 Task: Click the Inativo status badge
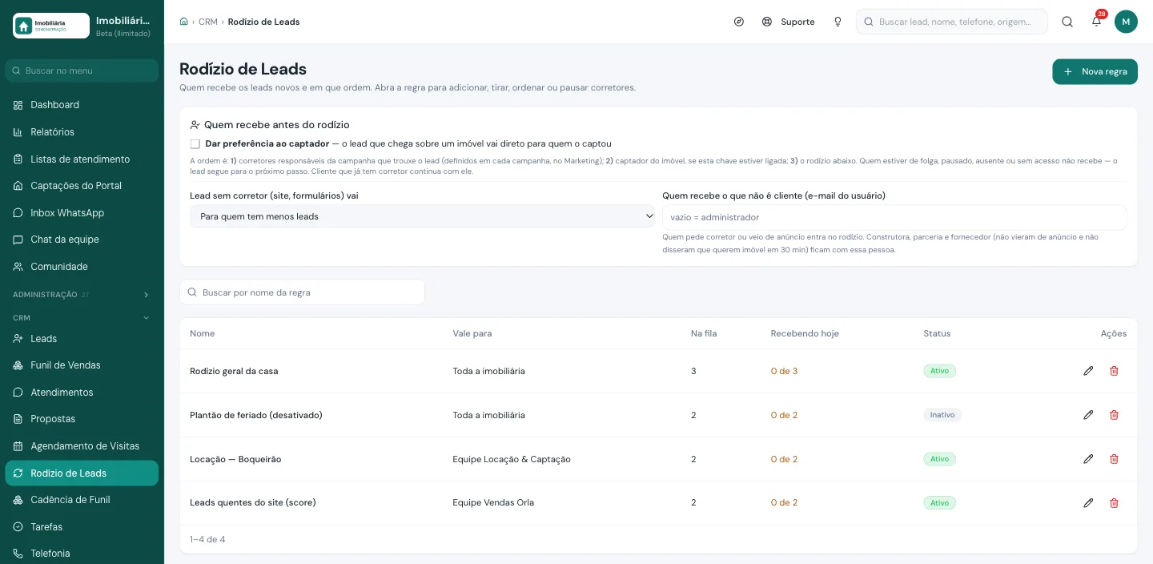tap(942, 415)
